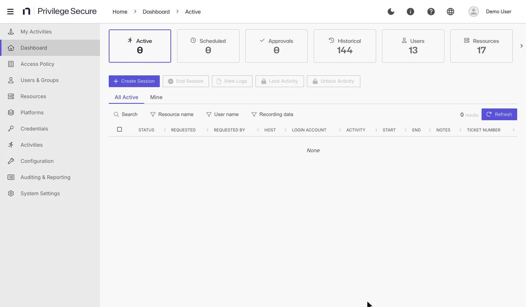Select the Historical dashboard card
Screen dimensions: 526x307
click(345, 46)
